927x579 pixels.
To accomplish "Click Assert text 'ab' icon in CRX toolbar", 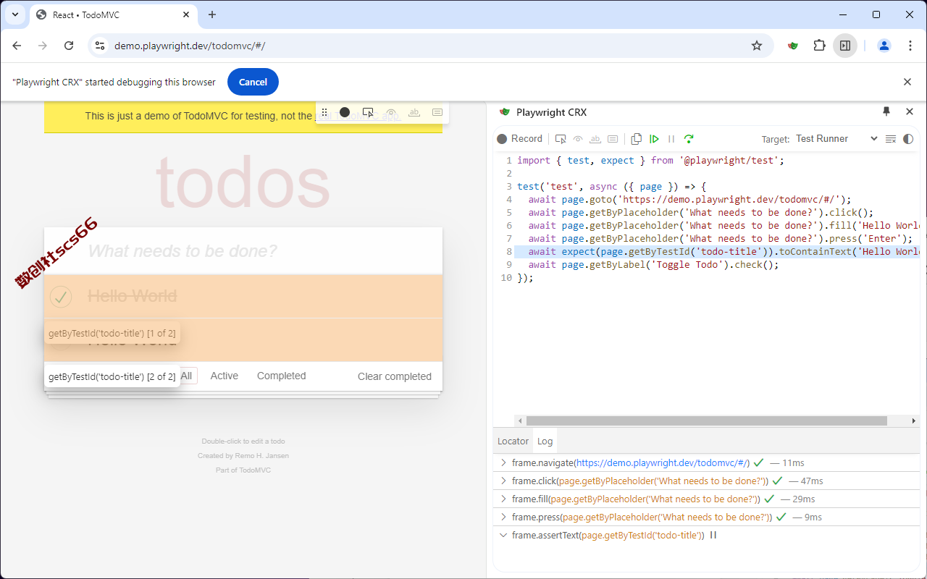I will [595, 139].
